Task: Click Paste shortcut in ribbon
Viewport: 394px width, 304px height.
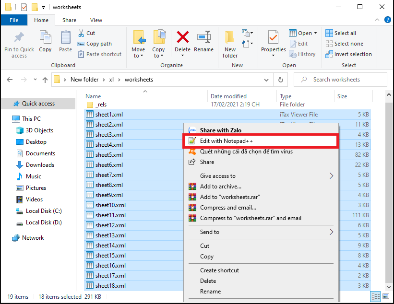Action: coord(99,54)
